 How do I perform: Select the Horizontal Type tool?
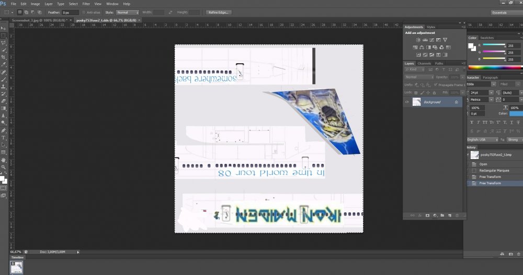pos(4,138)
